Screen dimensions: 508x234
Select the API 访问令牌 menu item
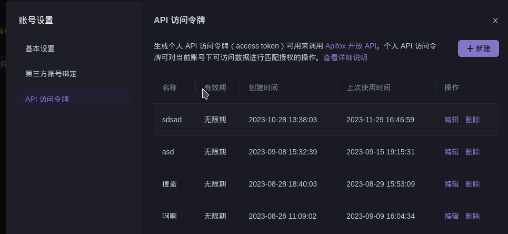(74, 99)
